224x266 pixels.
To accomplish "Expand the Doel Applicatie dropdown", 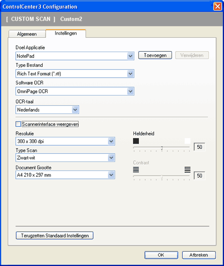I will pyautogui.click(x=130, y=56).
